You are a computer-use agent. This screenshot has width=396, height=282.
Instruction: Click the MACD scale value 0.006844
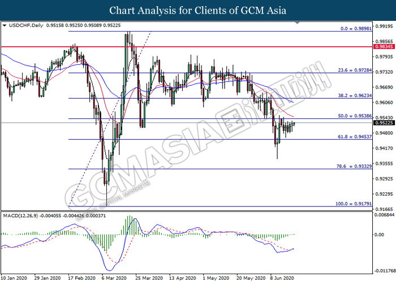pyautogui.click(x=384, y=215)
